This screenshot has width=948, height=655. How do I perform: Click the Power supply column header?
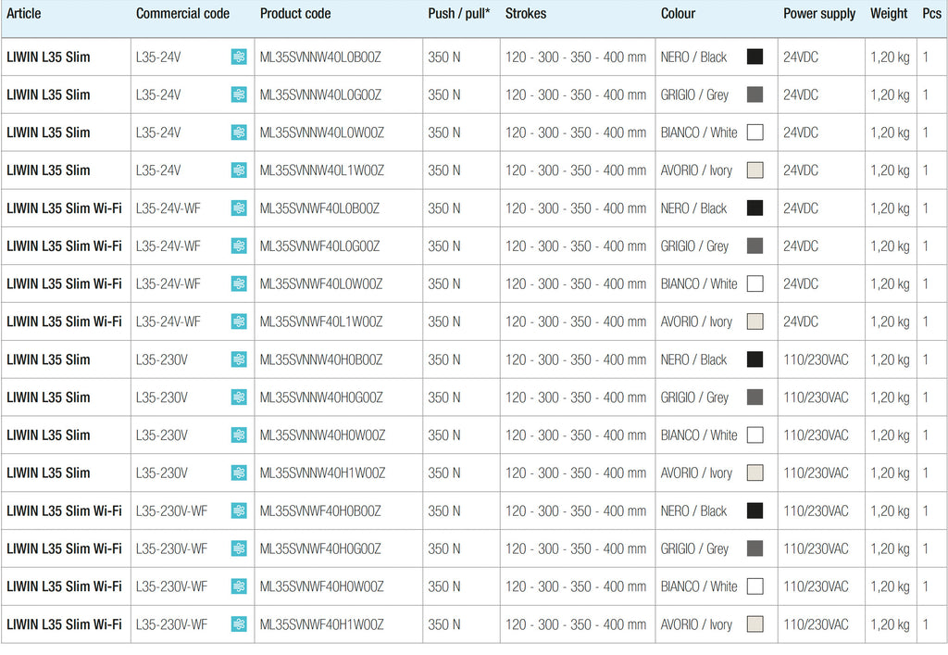point(819,13)
